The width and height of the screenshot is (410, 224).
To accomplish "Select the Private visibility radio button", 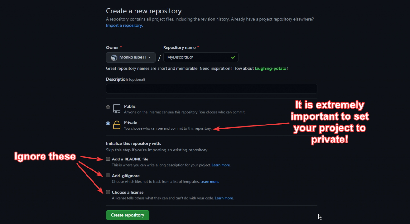I will [108, 124].
